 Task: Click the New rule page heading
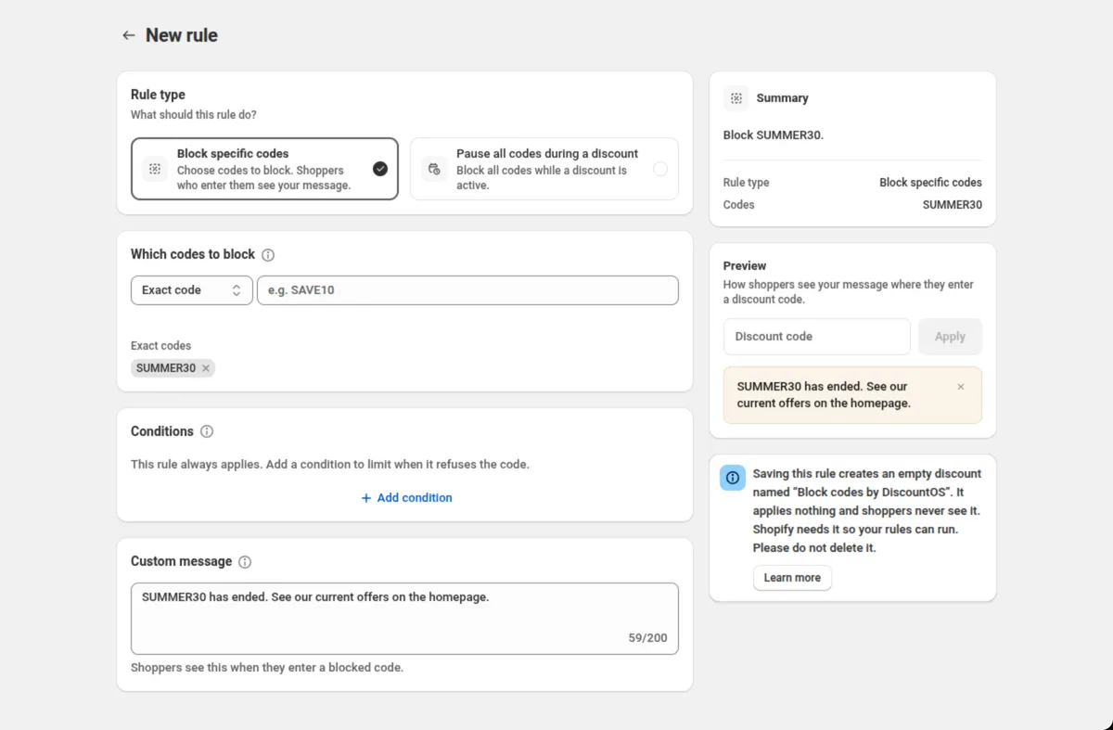pos(182,35)
